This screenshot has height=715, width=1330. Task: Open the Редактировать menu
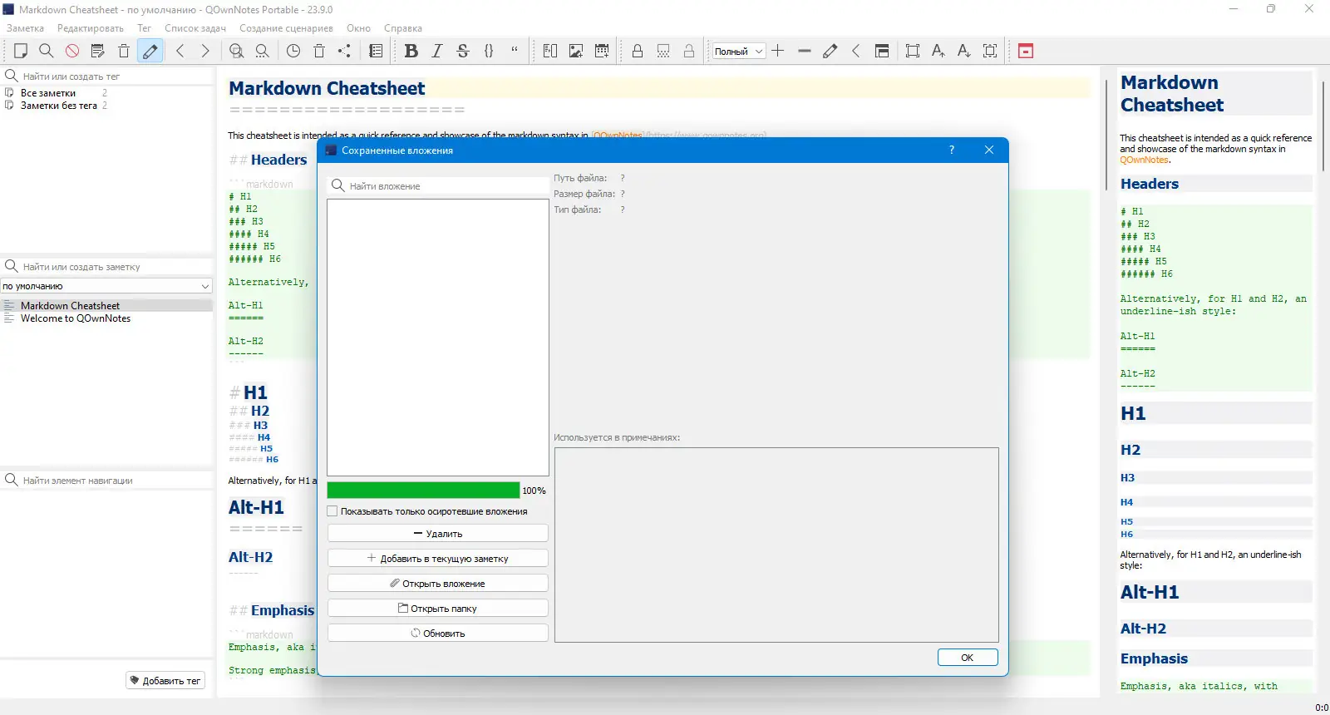click(91, 28)
